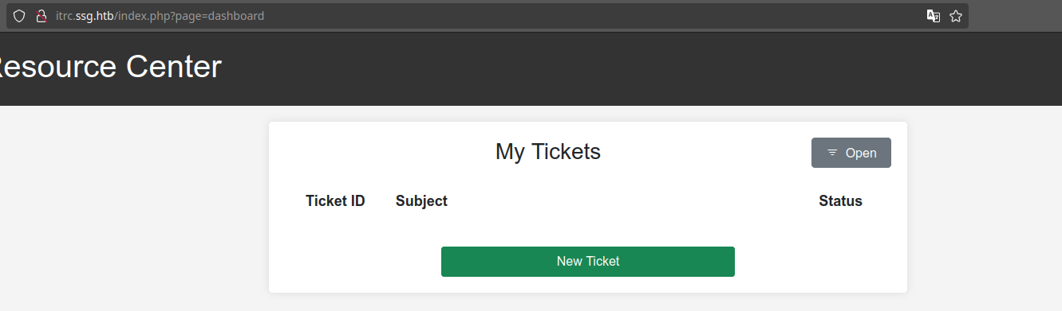Click the gray page background left of card
This screenshot has width=1062, height=311.
click(x=134, y=207)
